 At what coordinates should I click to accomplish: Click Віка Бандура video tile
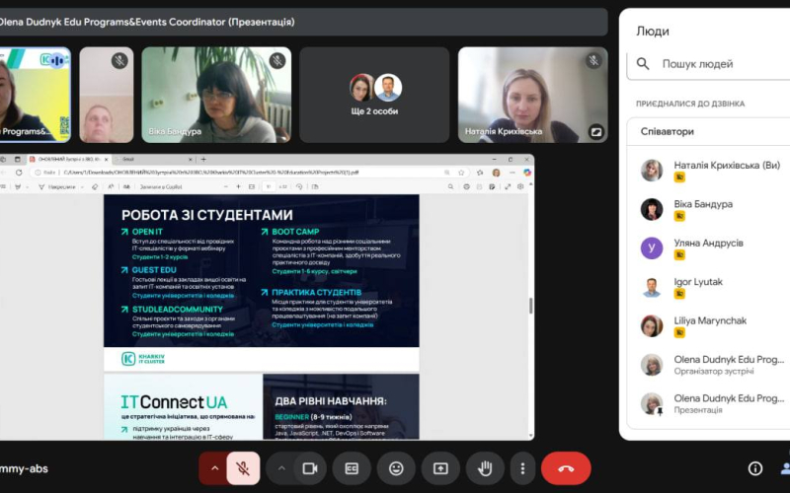point(216,95)
